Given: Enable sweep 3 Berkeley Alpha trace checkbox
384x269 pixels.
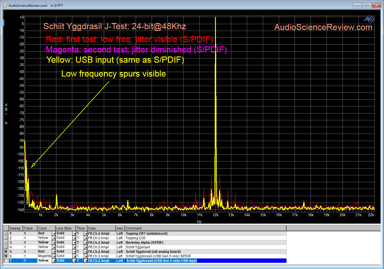Looking at the screenshot, I should tap(6, 243).
